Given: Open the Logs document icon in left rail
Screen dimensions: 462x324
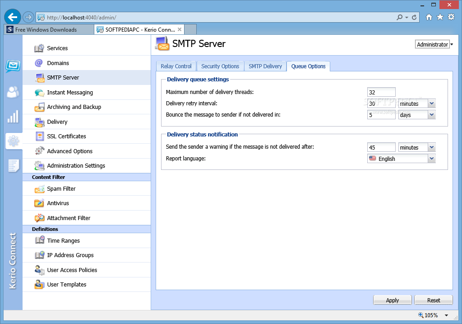Looking at the screenshot, I should (x=14, y=166).
